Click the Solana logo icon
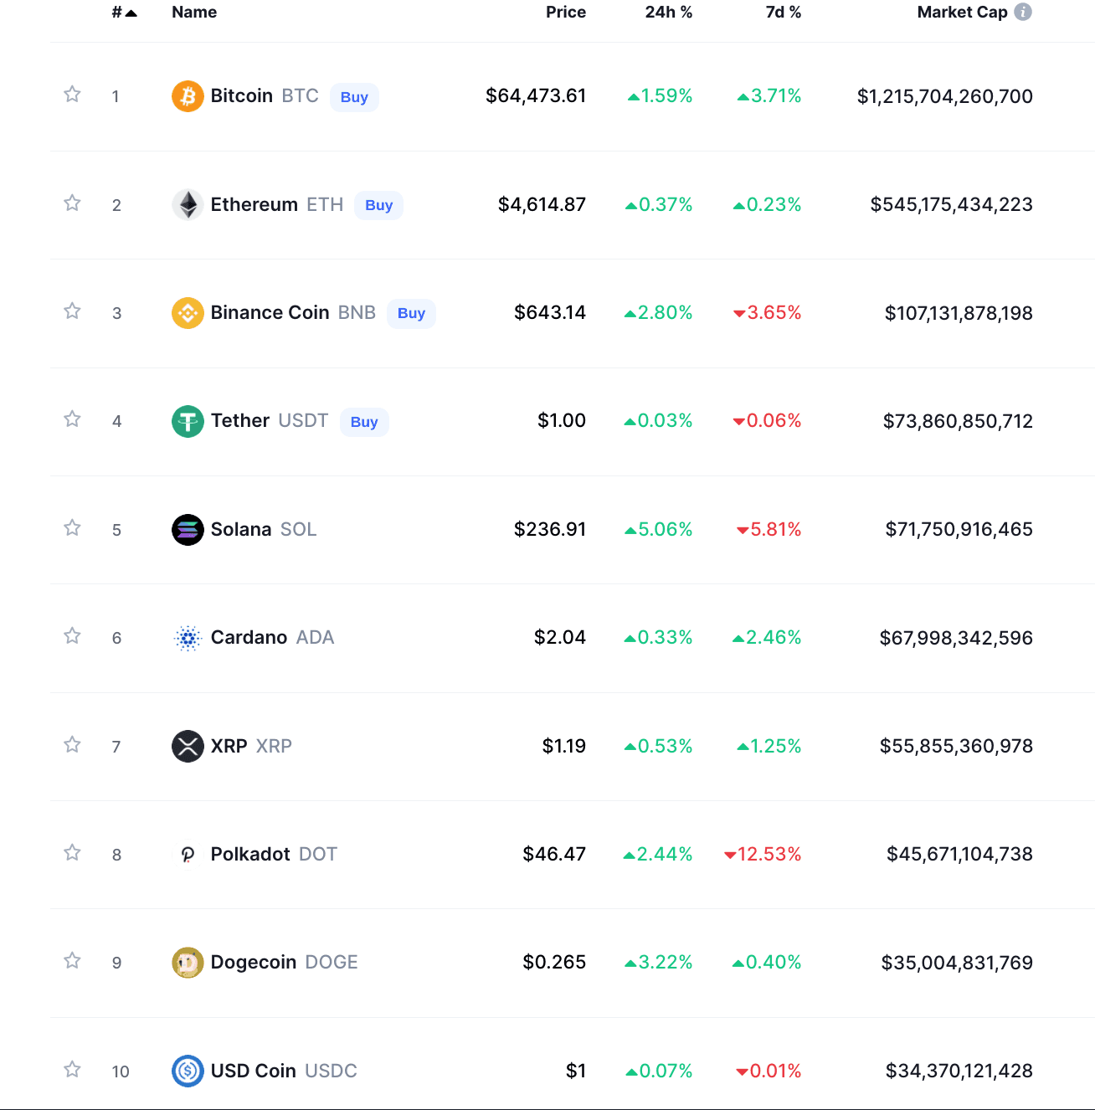 coord(188,530)
